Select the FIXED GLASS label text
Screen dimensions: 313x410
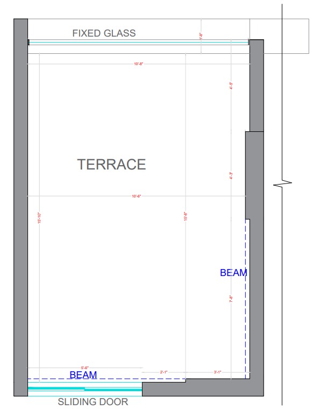click(104, 33)
